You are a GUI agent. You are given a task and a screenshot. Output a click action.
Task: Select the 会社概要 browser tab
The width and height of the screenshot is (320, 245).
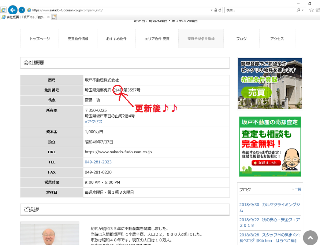(26, 17)
